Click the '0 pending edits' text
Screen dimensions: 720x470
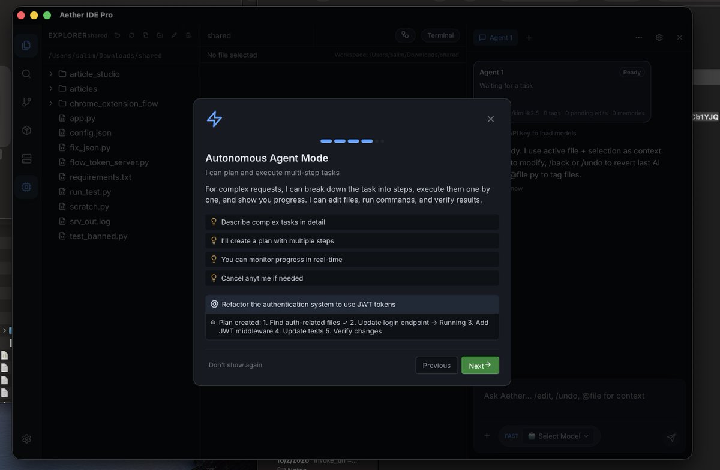click(x=586, y=113)
